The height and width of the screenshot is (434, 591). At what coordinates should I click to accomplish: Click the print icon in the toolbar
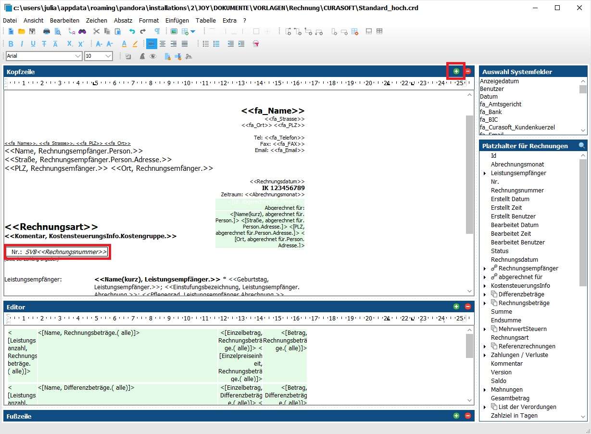[47, 32]
